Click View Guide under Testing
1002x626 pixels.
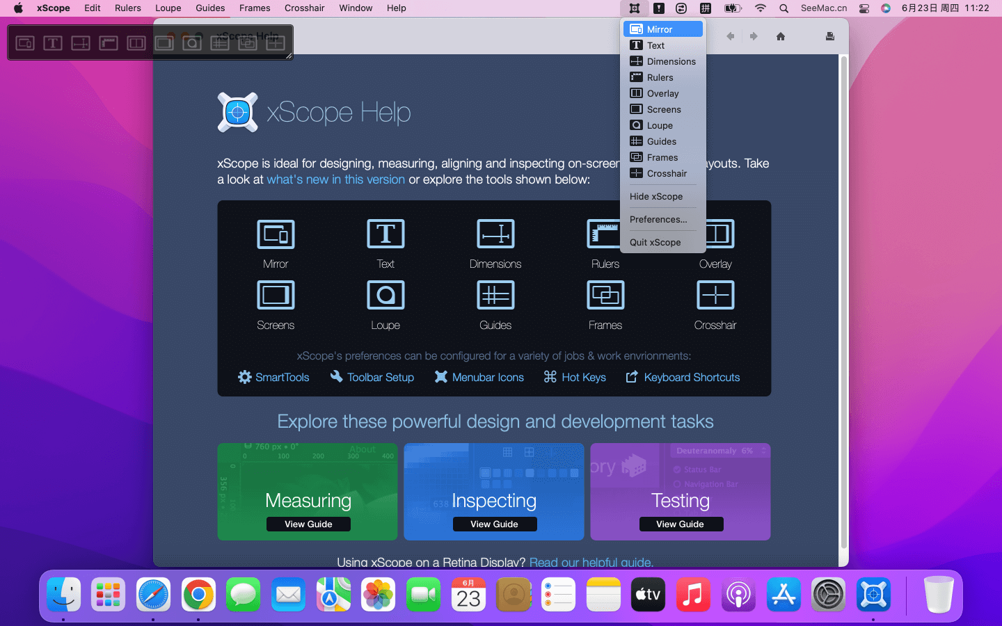coord(681,524)
